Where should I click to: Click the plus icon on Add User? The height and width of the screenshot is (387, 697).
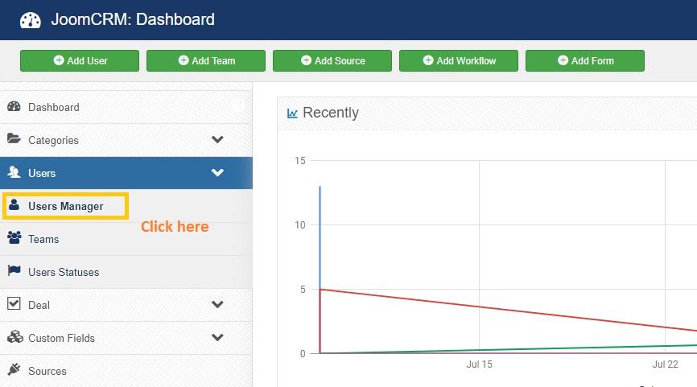[x=59, y=60]
